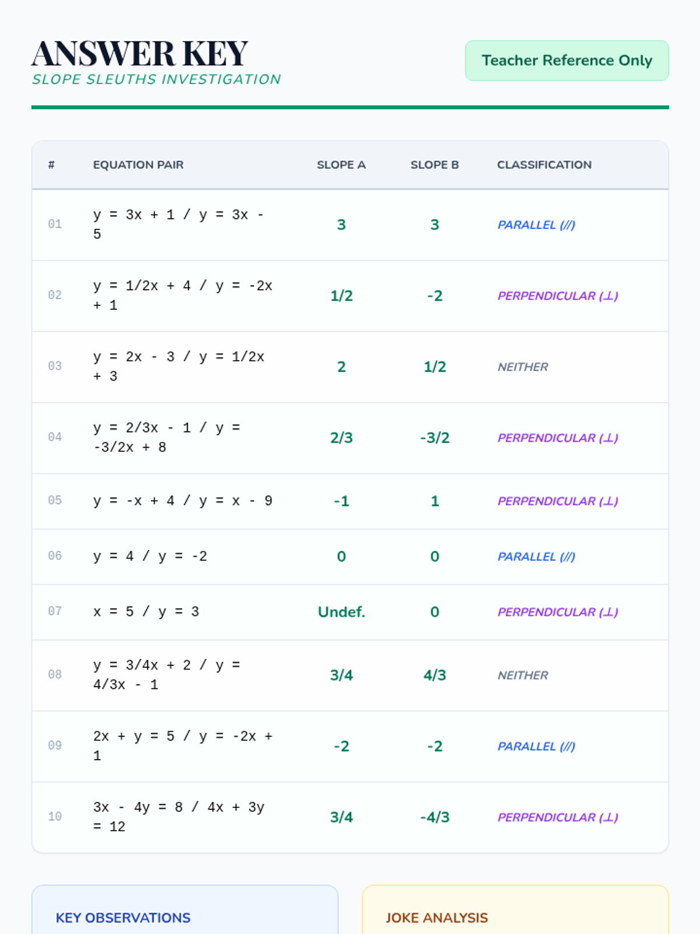Viewport: 700px width, 934px height.
Task: Click the Undef. slope value in row 07
Action: 341,612
